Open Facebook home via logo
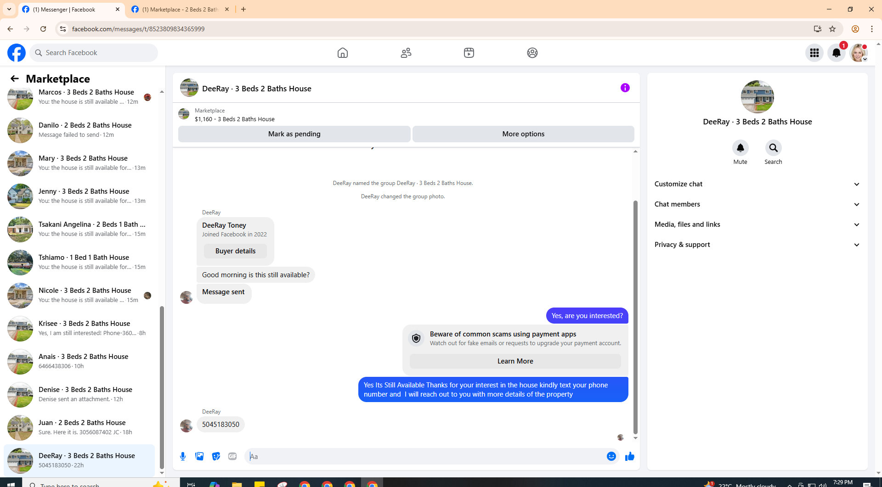The image size is (882, 487). pos(17,53)
